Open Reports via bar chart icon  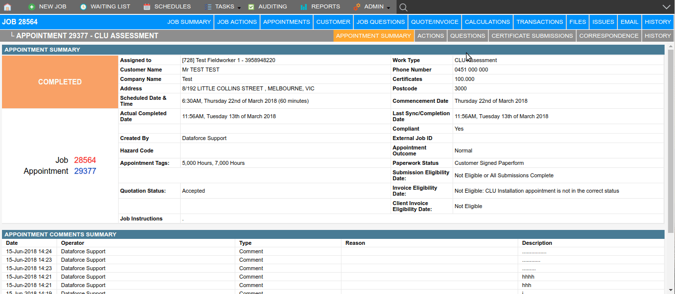pos(304,7)
